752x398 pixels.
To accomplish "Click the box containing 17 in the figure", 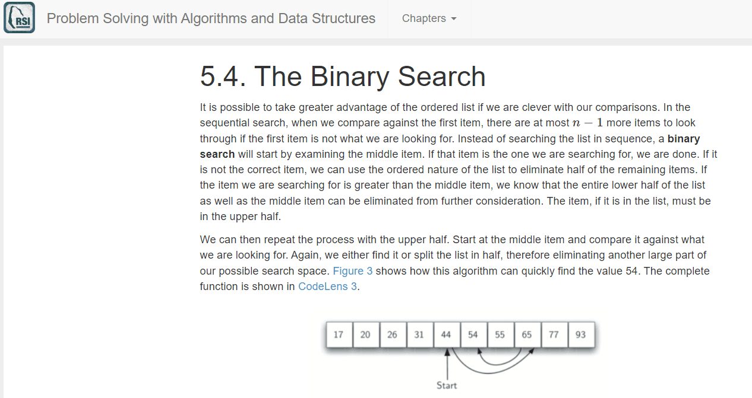I will (x=339, y=335).
